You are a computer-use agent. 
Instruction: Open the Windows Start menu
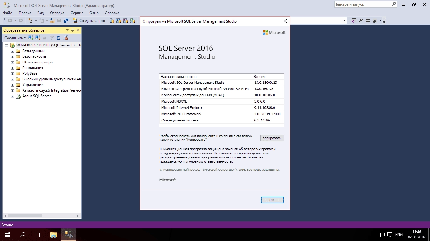click(8, 235)
